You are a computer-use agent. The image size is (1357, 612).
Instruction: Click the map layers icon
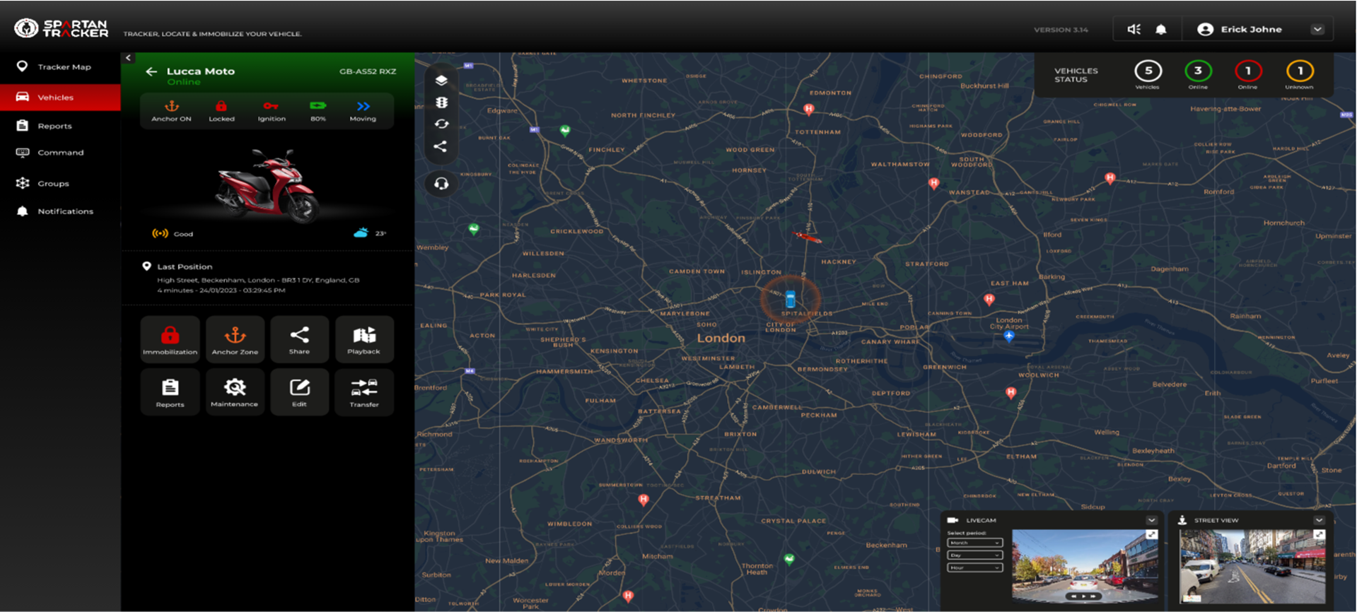point(441,81)
